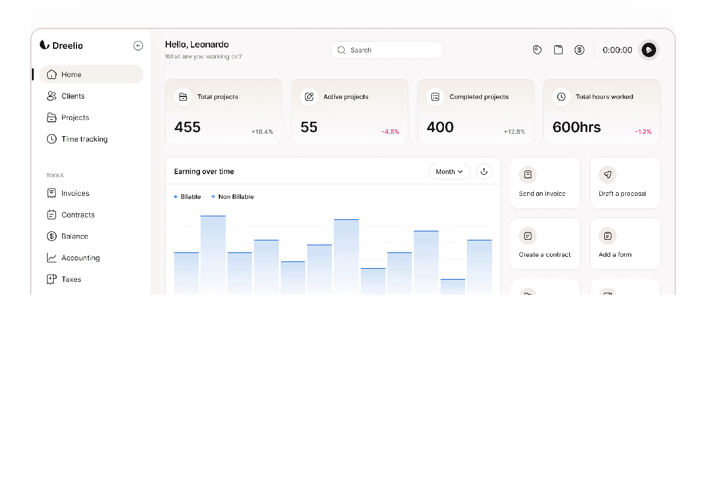Click the Total hours worked clock icon
This screenshot has height=482, width=706.
(x=561, y=97)
